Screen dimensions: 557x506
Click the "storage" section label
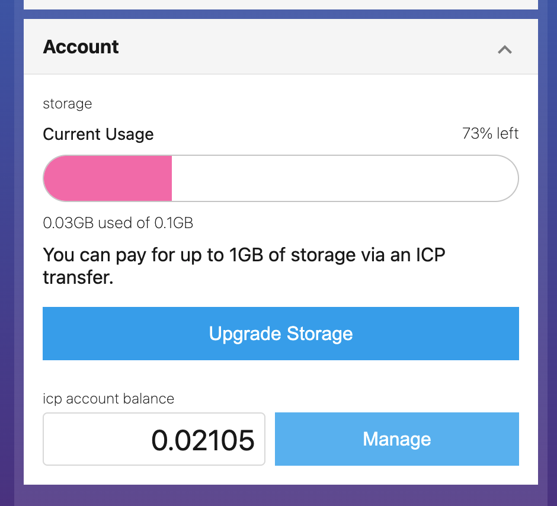coord(68,104)
